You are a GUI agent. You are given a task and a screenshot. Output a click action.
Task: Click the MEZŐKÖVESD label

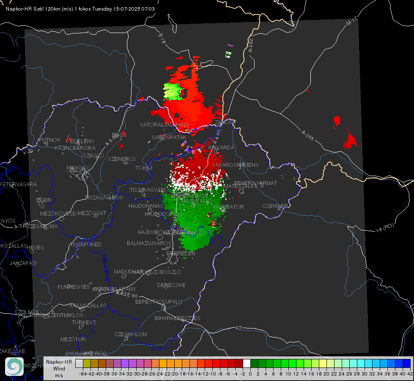tap(58, 213)
